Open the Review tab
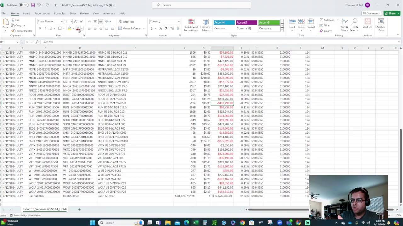The height and width of the screenshot is (226, 403). [84, 13]
